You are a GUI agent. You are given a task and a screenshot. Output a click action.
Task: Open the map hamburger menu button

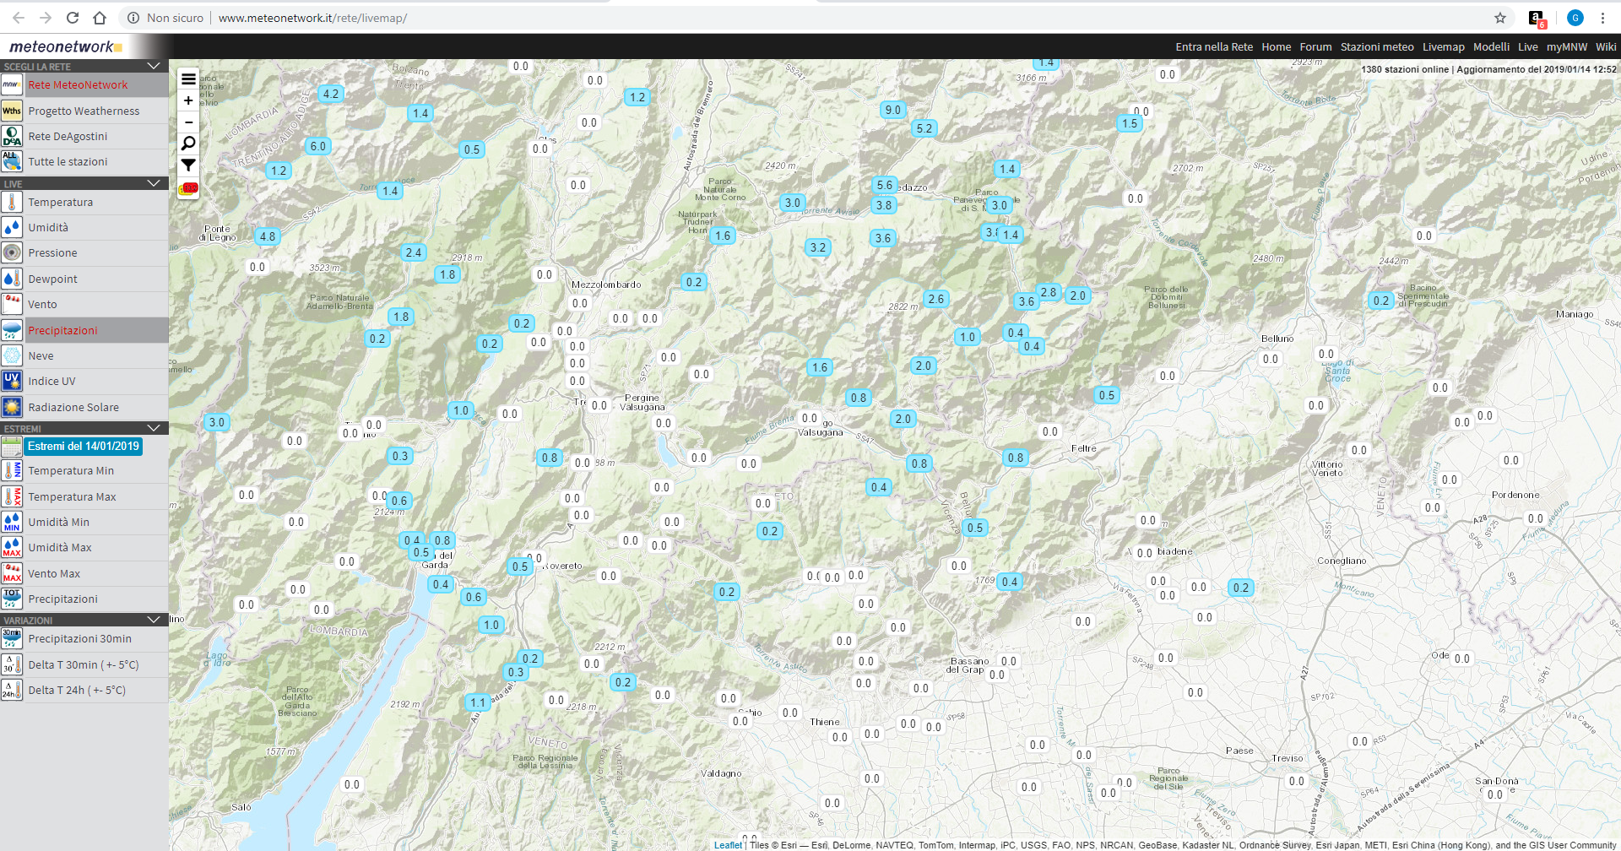188,79
